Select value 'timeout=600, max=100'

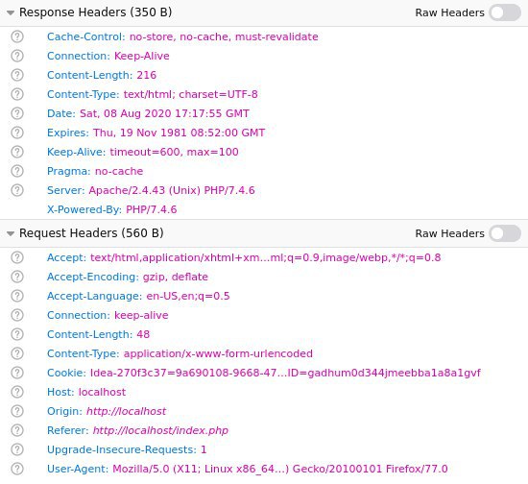174,152
